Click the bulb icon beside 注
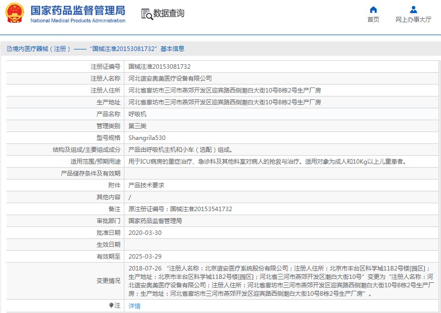 pos(111,305)
